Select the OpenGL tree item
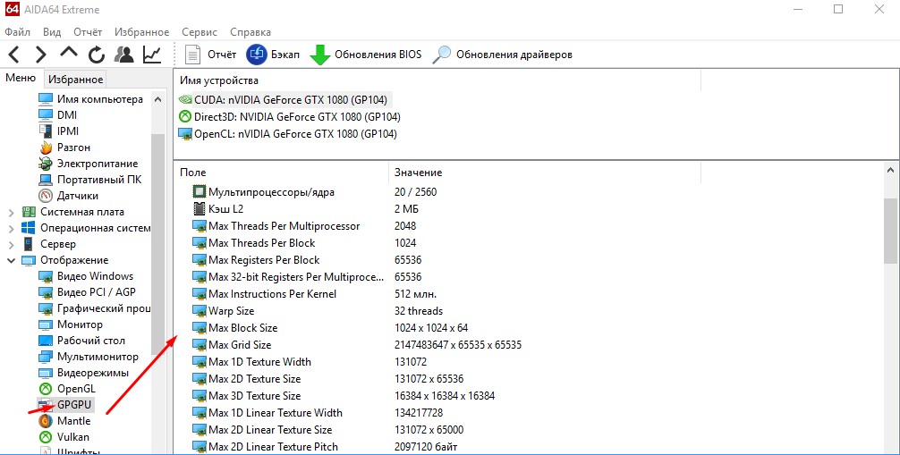Image resolution: width=900 pixels, height=455 pixels. coord(75,389)
